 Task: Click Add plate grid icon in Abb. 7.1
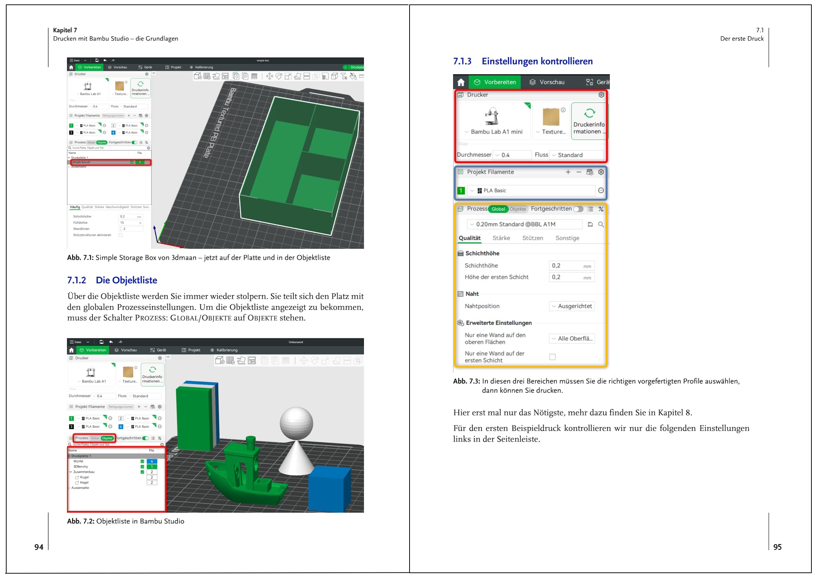(x=207, y=76)
